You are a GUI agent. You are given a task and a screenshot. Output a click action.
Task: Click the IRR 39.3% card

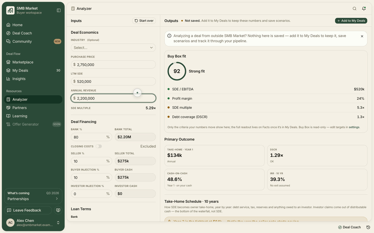(x=317, y=179)
